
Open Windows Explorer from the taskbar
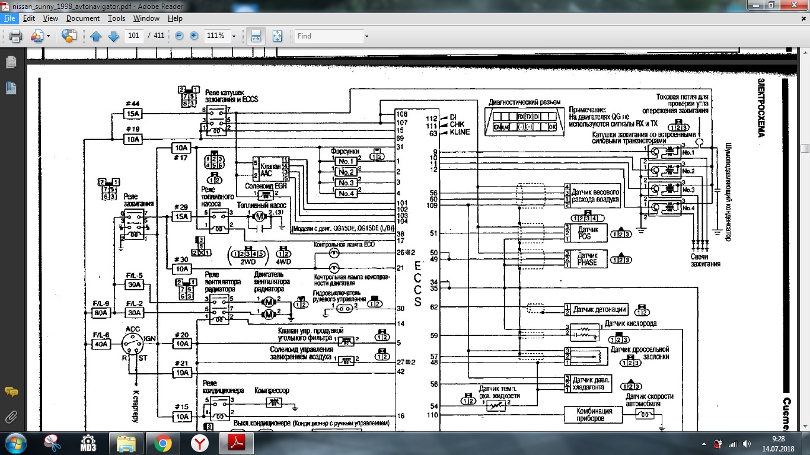126,443
